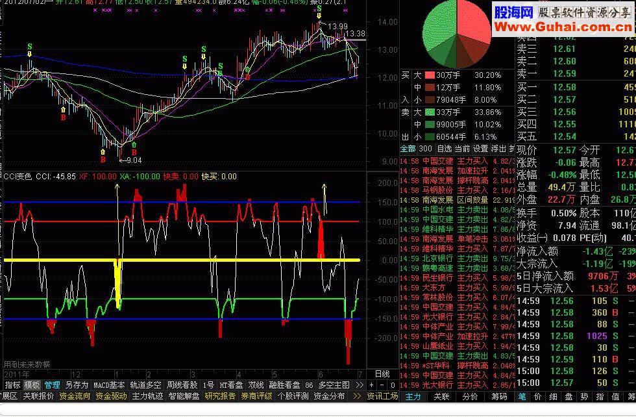636x417 pixels.
Task: Click the 赣粤高速 主力卖出 alert row
Action: 457,268
